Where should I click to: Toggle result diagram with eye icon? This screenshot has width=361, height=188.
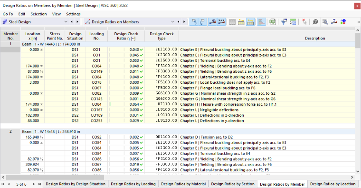(212, 22)
